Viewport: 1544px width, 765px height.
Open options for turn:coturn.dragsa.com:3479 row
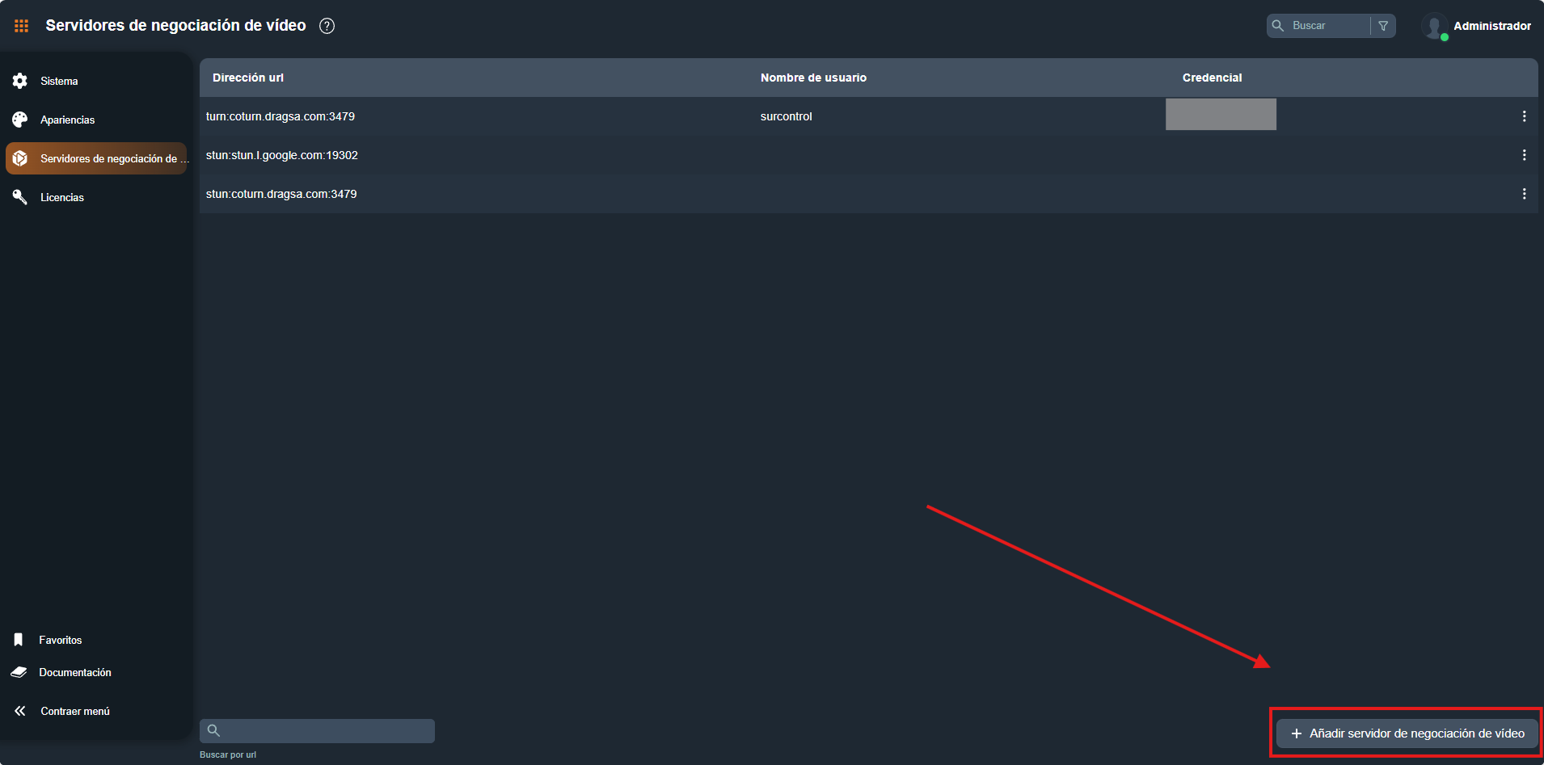pyautogui.click(x=1524, y=116)
